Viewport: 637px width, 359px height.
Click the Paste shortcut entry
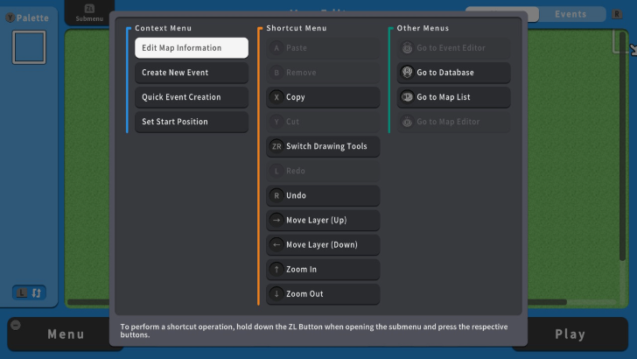tap(323, 48)
